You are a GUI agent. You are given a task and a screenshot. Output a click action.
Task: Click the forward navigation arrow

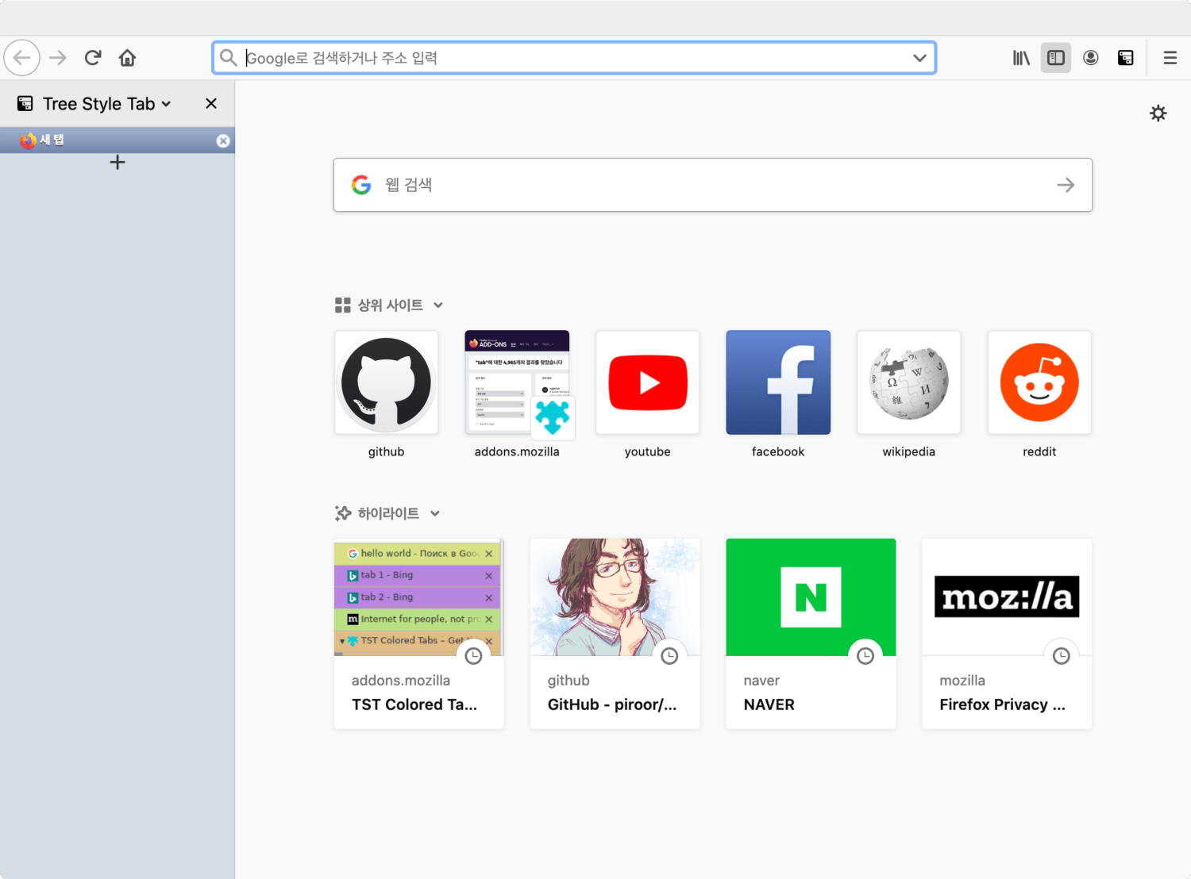58,58
